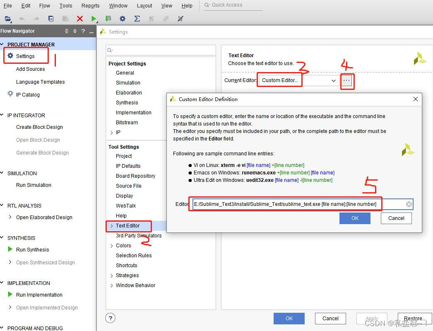The image size is (433, 331).
Task: Click the settings search field
Action: pos(161,50)
